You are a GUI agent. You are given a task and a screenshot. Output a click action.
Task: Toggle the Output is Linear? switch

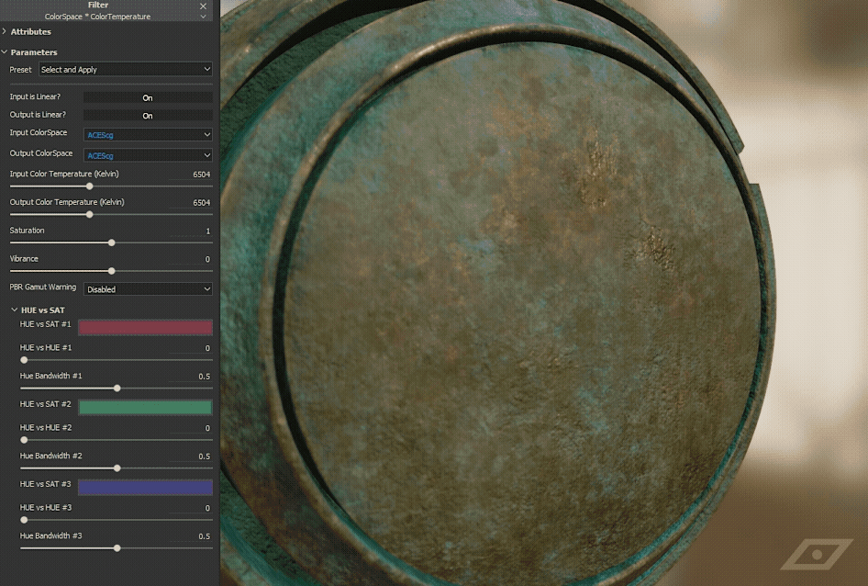pos(148,116)
